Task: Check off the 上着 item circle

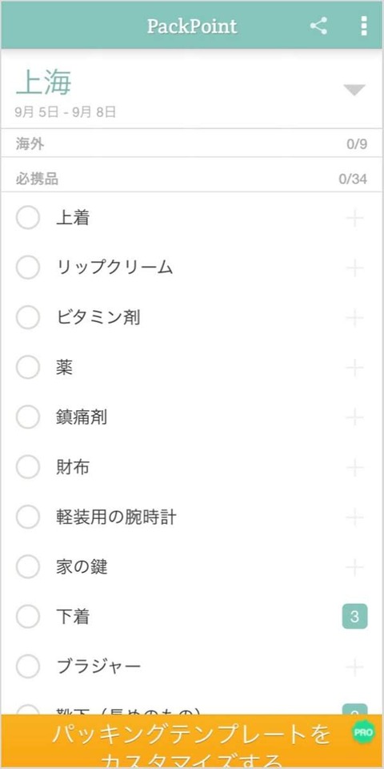Action: pos(28,218)
